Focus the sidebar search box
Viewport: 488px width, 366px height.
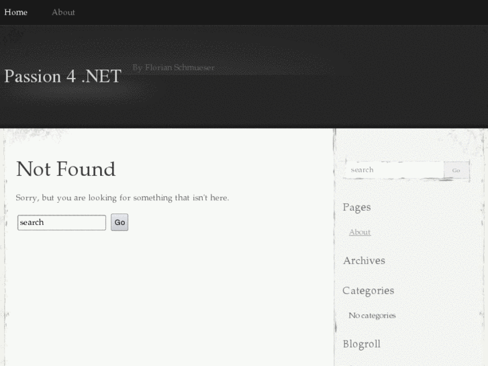click(x=393, y=170)
